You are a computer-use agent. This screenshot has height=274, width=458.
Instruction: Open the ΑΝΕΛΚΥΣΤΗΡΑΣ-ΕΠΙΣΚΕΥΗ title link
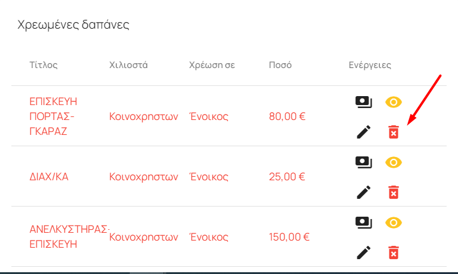point(69,236)
